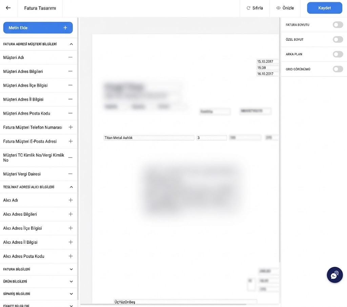Remove Müşteri Vergi Dairesi field
The image size is (347, 307).
pos(70,174)
